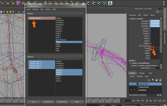Play animation forwards
167x106 pixels.
point(151,101)
